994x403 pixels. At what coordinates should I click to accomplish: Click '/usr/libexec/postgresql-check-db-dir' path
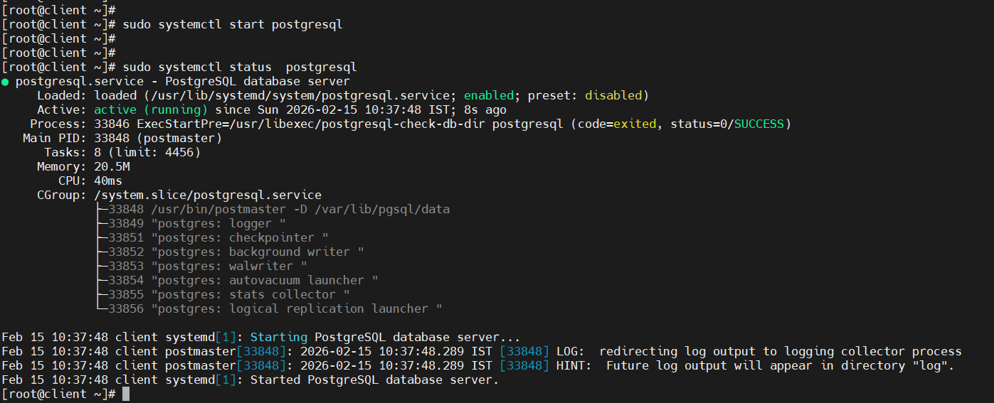(356, 124)
